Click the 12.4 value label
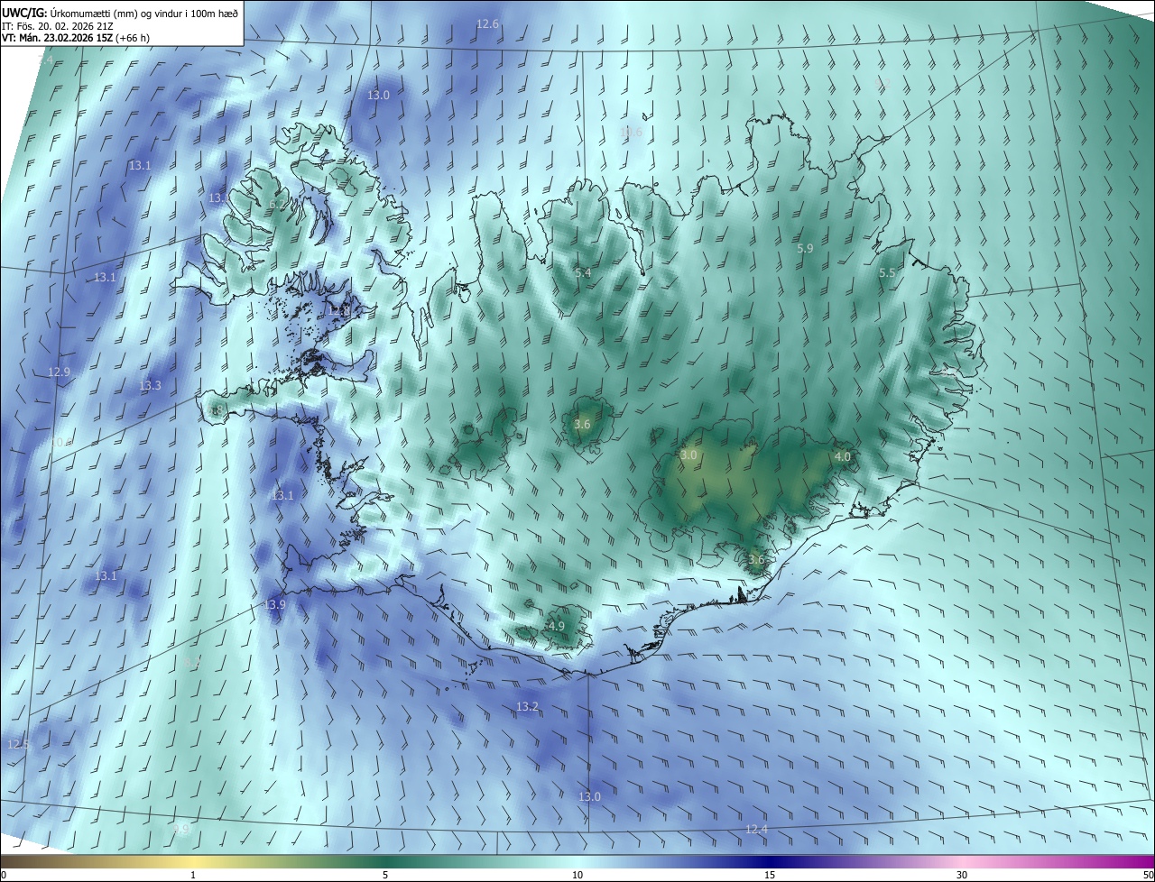 (756, 830)
